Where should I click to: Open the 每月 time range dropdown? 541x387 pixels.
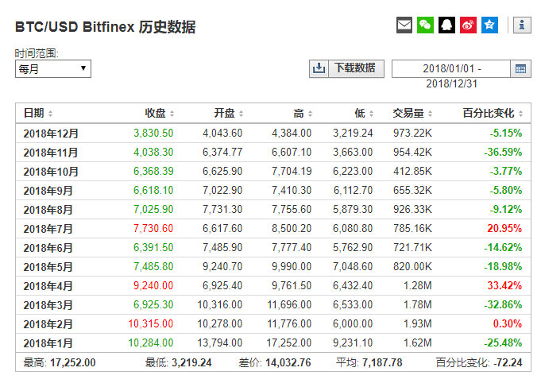point(53,68)
